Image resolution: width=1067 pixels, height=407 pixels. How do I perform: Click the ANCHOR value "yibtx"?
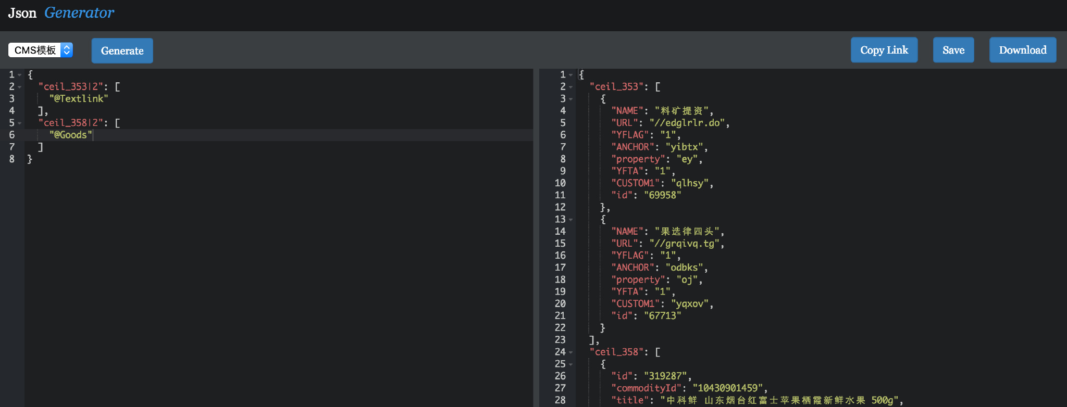point(685,147)
